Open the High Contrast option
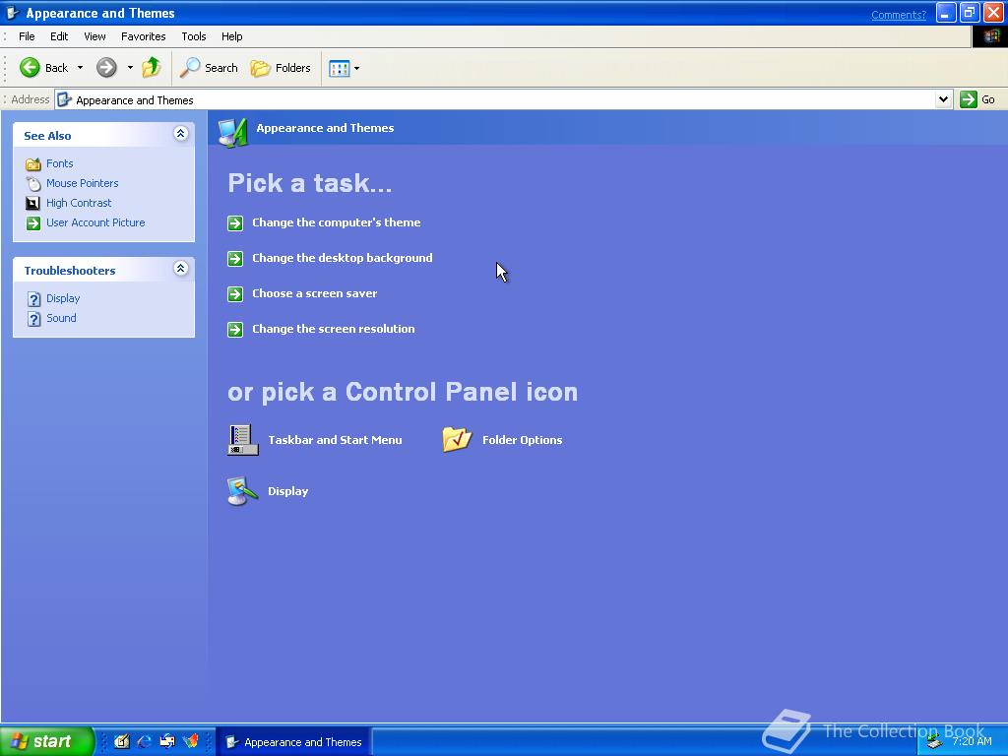Screen dimensions: 1008x756 (x=79, y=203)
